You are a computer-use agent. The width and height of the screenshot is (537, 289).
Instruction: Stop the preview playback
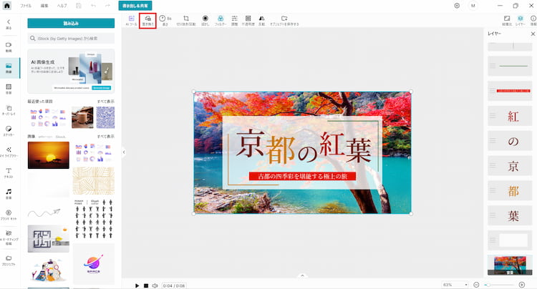pos(146,285)
